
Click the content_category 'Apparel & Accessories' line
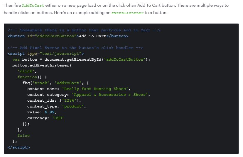(x=89, y=95)
